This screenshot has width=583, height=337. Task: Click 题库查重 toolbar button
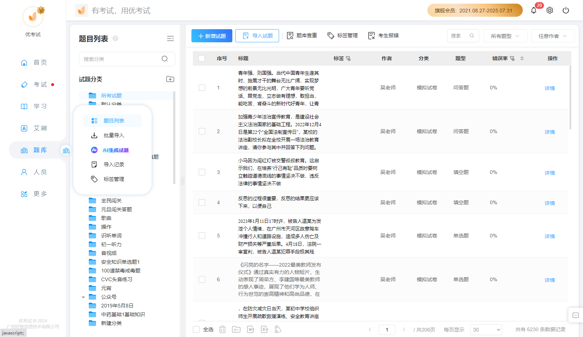tap(302, 35)
